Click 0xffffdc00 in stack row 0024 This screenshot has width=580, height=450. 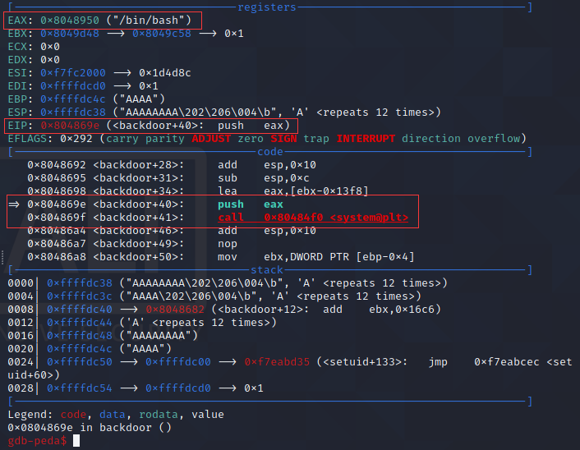pos(178,361)
